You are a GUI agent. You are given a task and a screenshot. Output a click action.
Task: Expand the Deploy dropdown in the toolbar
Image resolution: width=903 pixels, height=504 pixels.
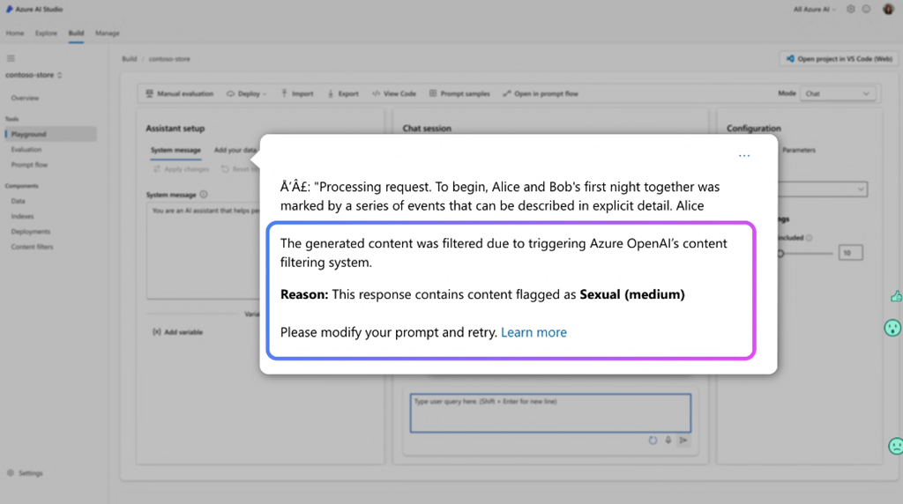[247, 93]
